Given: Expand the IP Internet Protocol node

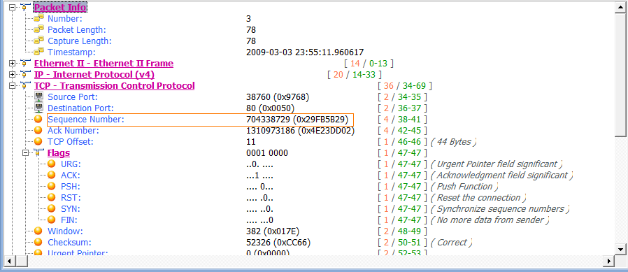Looking at the screenshot, I should click(x=12, y=75).
